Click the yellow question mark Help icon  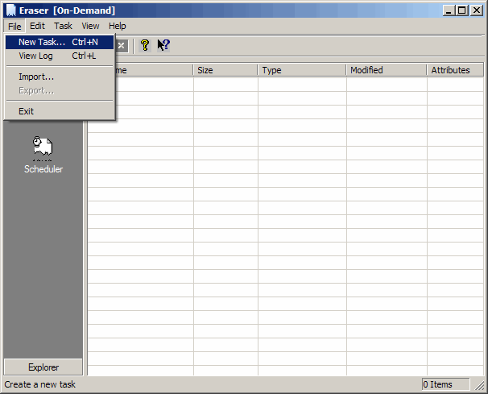145,45
